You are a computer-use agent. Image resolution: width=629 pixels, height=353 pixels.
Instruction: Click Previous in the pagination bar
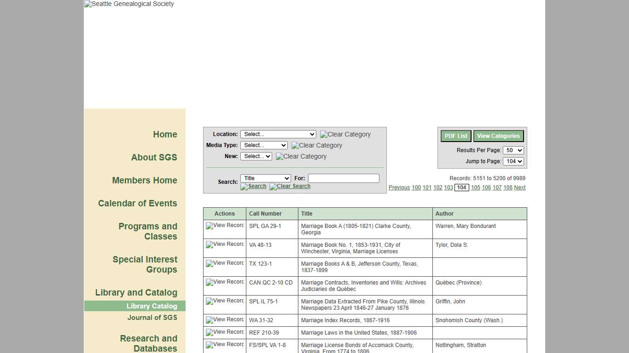pyautogui.click(x=399, y=188)
